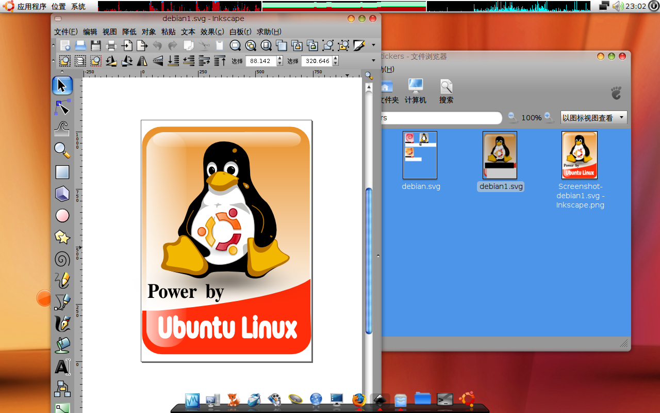
Task: Open the 以图标视图查看 view dropdown
Action: point(593,118)
